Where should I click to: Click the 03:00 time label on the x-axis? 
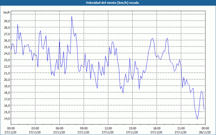pos(35,129)
